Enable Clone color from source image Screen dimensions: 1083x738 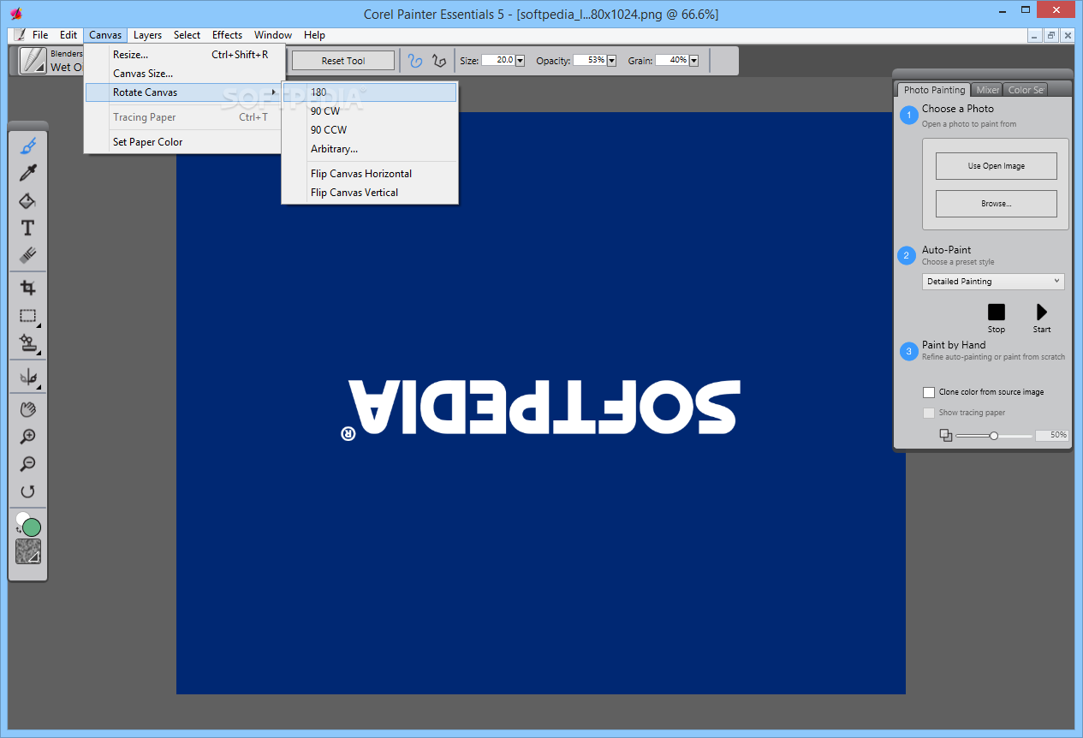pyautogui.click(x=928, y=392)
